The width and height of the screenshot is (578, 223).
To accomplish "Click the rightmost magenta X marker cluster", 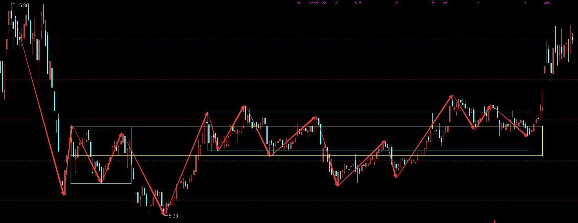I will (x=547, y=3).
